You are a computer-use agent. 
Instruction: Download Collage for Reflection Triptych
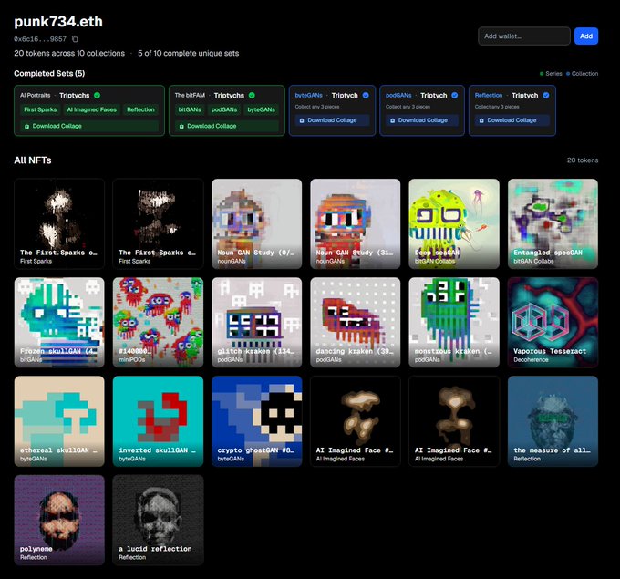(x=512, y=120)
